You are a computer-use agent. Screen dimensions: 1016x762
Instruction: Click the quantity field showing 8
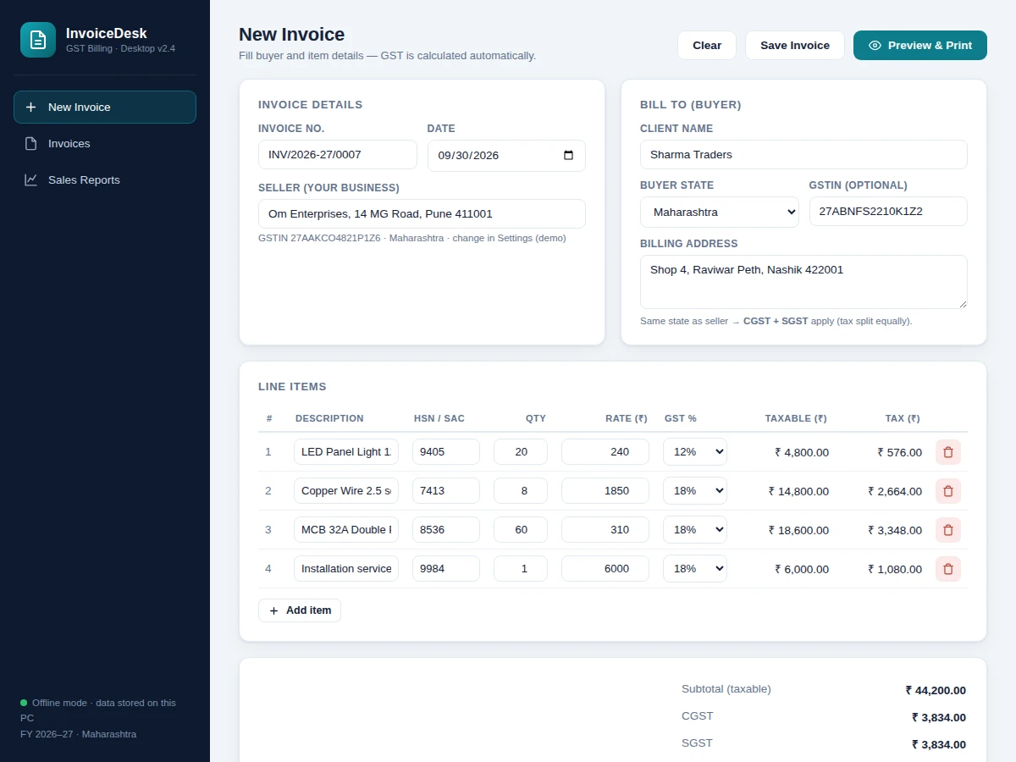tap(521, 491)
